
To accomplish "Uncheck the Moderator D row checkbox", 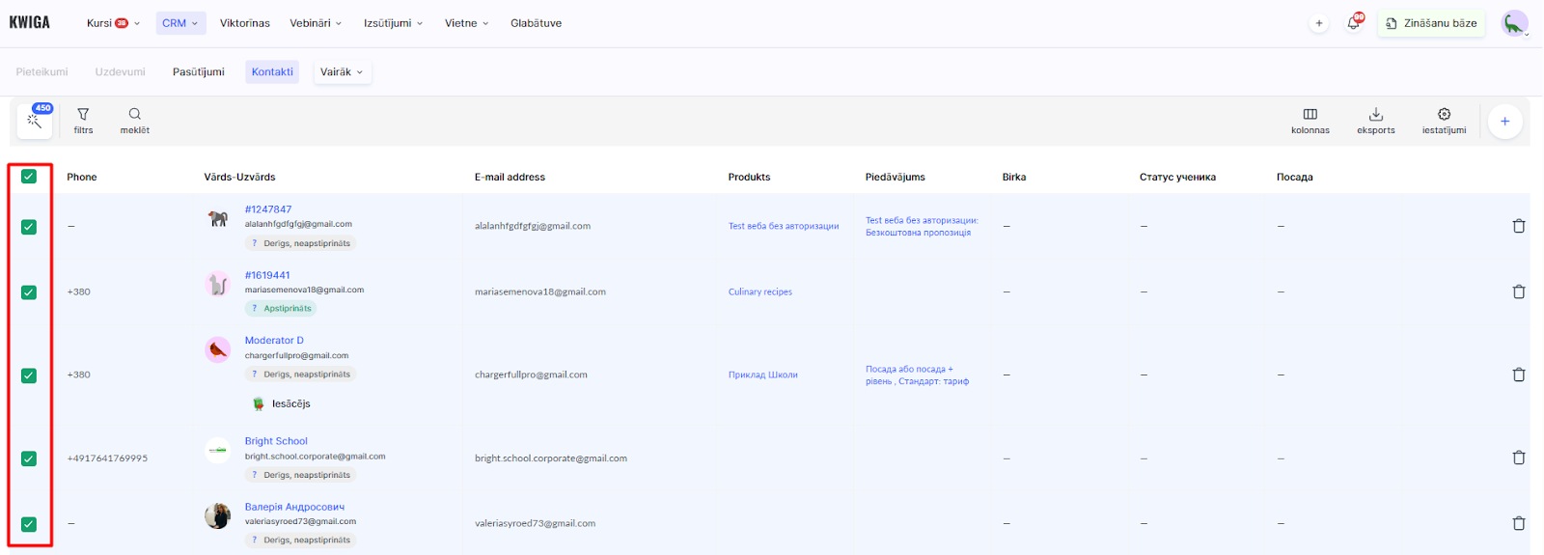I will click(x=29, y=375).
